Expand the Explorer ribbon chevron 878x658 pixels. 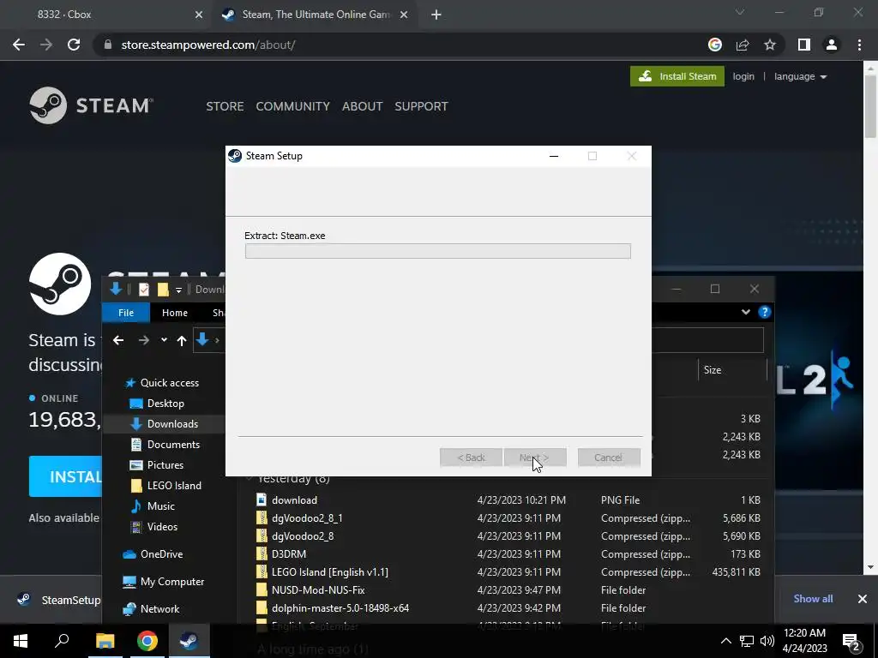click(746, 312)
